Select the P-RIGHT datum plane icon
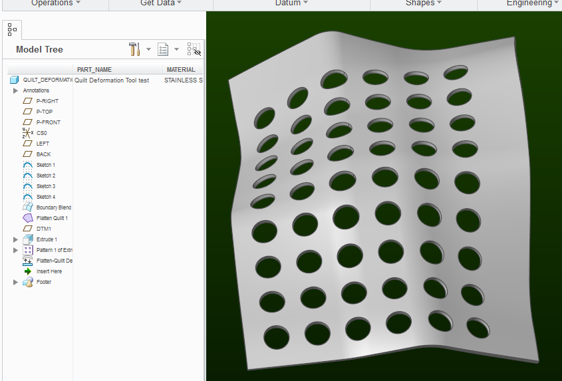Viewport: 562px width, 381px height. pyautogui.click(x=27, y=101)
